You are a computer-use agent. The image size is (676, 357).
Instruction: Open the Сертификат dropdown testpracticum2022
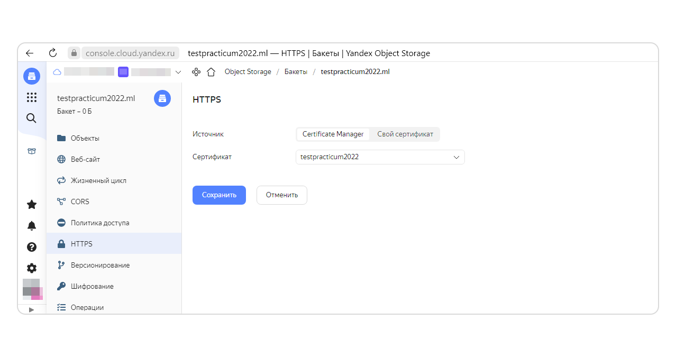click(380, 157)
